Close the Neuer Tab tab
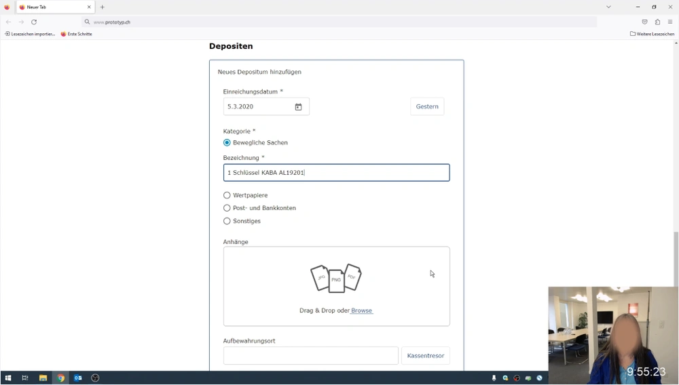 pyautogui.click(x=89, y=7)
